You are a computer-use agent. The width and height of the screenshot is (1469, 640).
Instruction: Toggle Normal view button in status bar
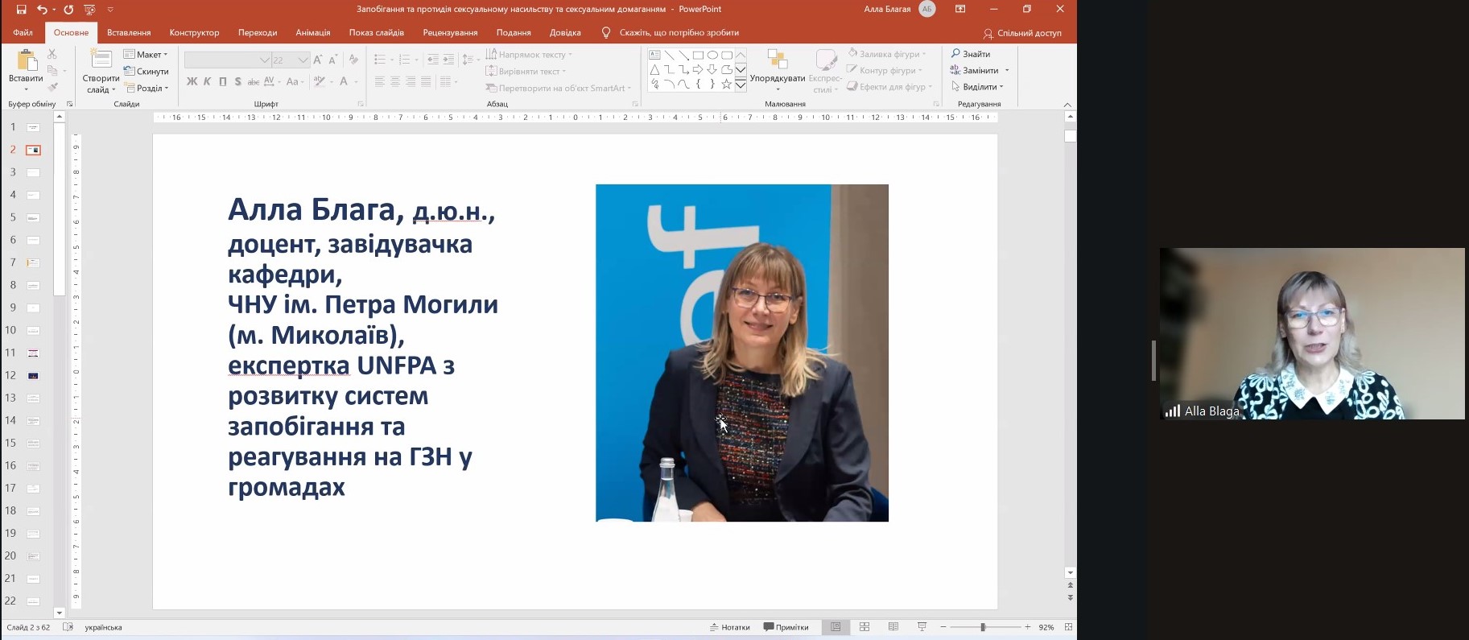point(836,627)
